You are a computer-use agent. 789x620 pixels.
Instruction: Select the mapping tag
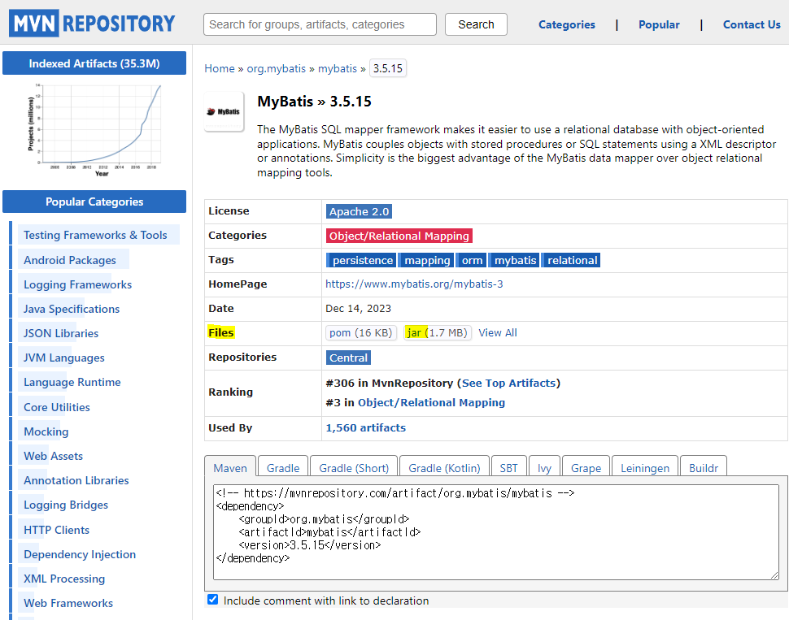coord(427,261)
